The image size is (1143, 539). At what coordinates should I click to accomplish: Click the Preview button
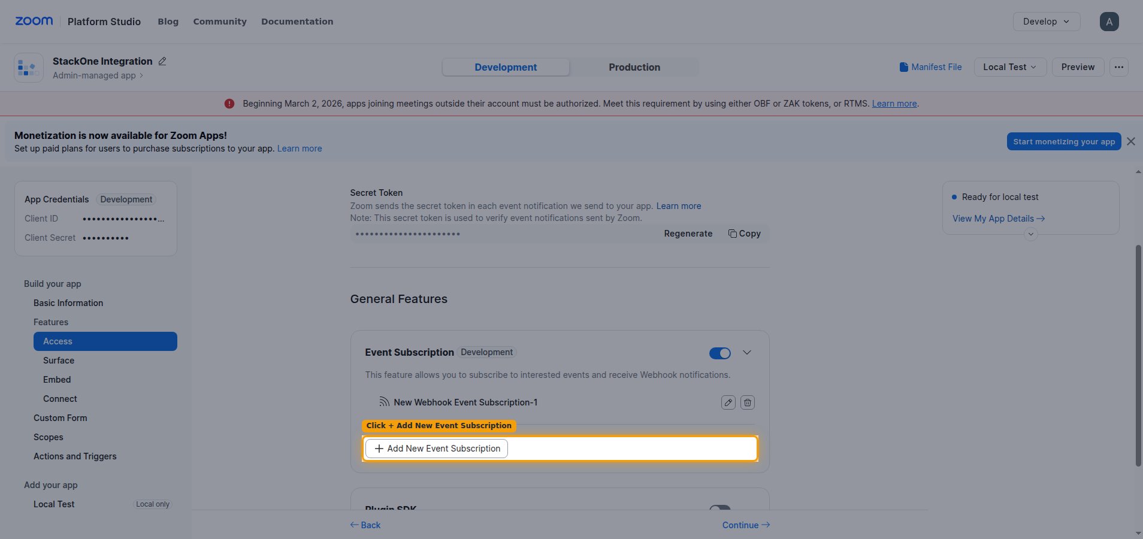[x=1078, y=67]
